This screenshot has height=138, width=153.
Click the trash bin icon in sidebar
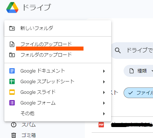click(14, 135)
